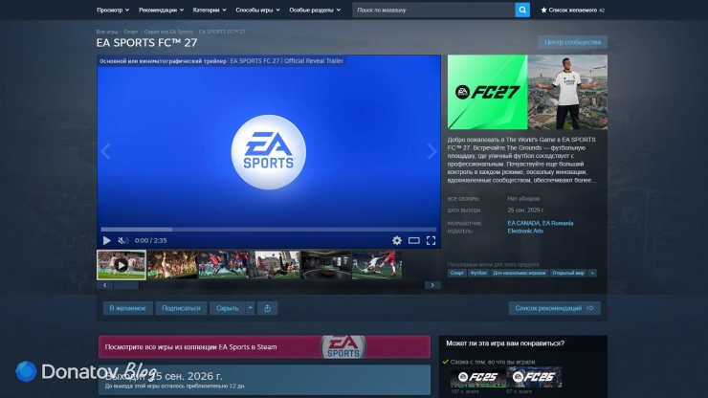Select second screenshot thumbnail

click(x=172, y=265)
